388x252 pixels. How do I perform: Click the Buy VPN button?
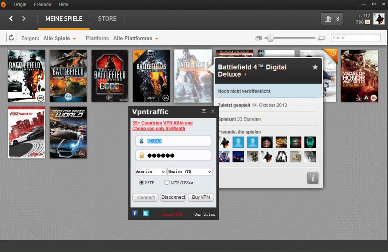pos(201,197)
